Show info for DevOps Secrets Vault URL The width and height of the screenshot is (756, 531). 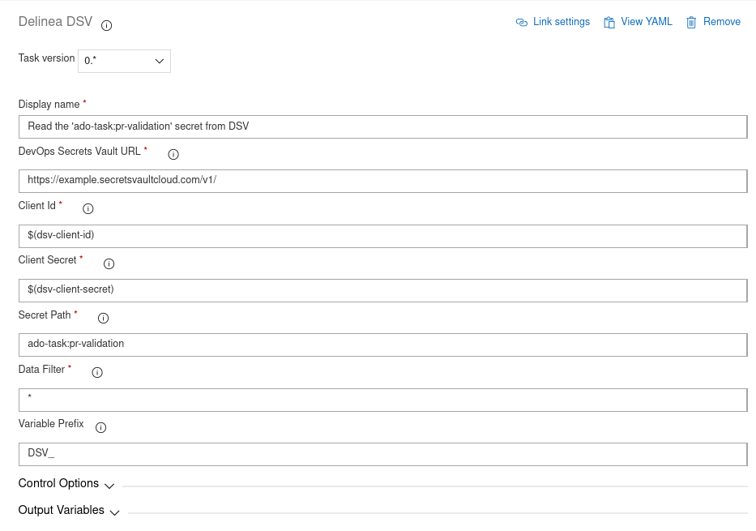pos(173,154)
